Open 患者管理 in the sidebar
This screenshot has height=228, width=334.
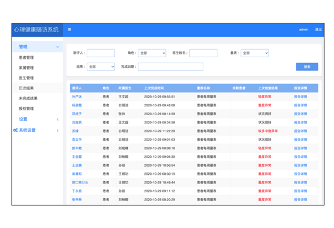pyautogui.click(x=26, y=57)
